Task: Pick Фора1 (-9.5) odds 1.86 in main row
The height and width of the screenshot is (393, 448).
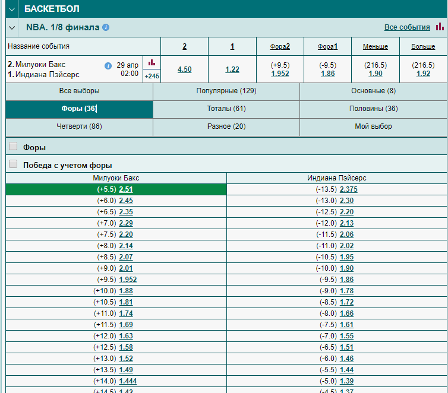Action: click(328, 74)
